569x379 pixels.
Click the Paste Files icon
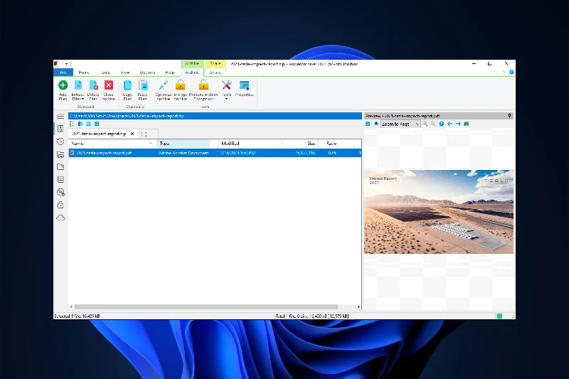143,85
